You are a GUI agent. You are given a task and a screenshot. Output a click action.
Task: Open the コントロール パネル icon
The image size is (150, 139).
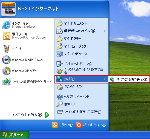(59, 64)
